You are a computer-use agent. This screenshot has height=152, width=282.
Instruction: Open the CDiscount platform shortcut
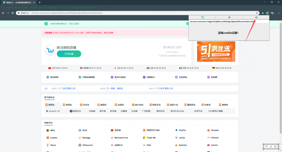86,145
